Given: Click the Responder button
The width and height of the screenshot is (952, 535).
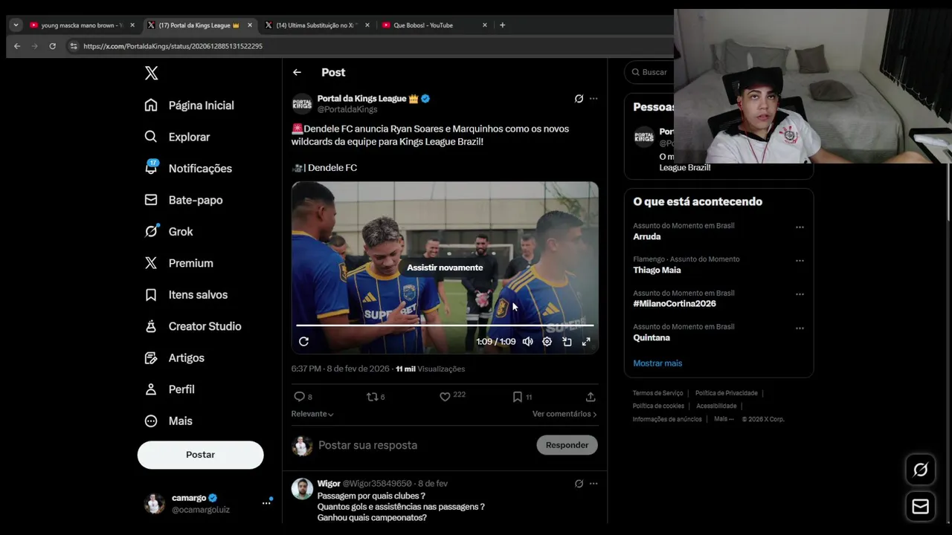Looking at the screenshot, I should 567,445.
